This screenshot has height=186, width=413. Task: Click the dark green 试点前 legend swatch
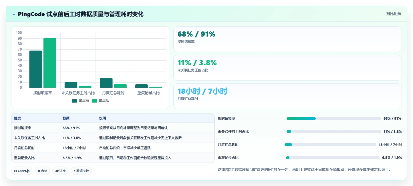coord(74,101)
